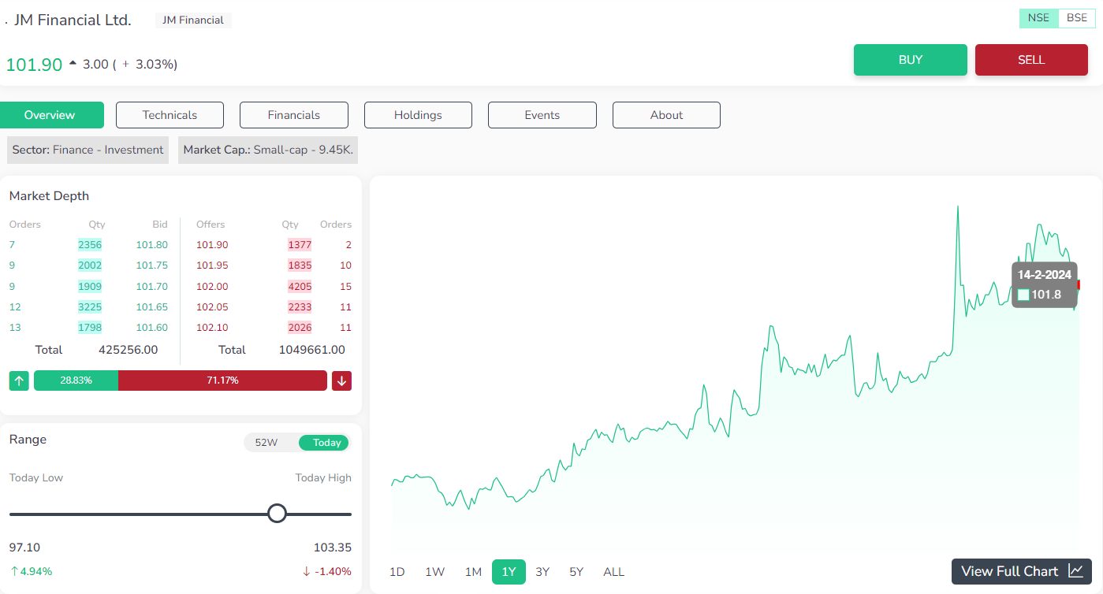This screenshot has height=594, width=1103.
Task: Click the red 71.17% sell bar
Action: [x=222, y=381]
